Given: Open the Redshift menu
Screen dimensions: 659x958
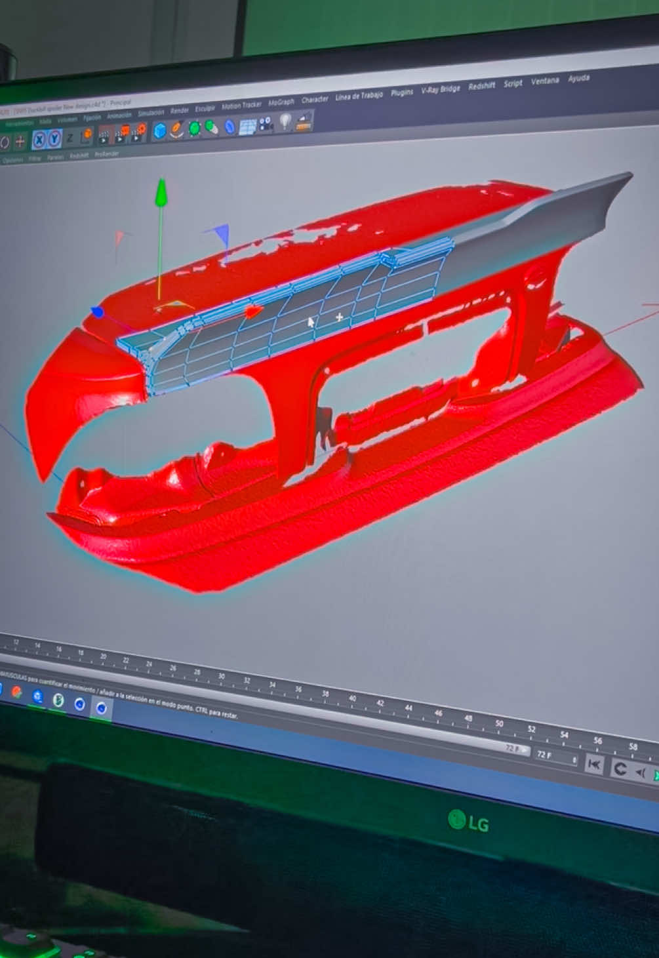Looking at the screenshot, I should click(481, 86).
